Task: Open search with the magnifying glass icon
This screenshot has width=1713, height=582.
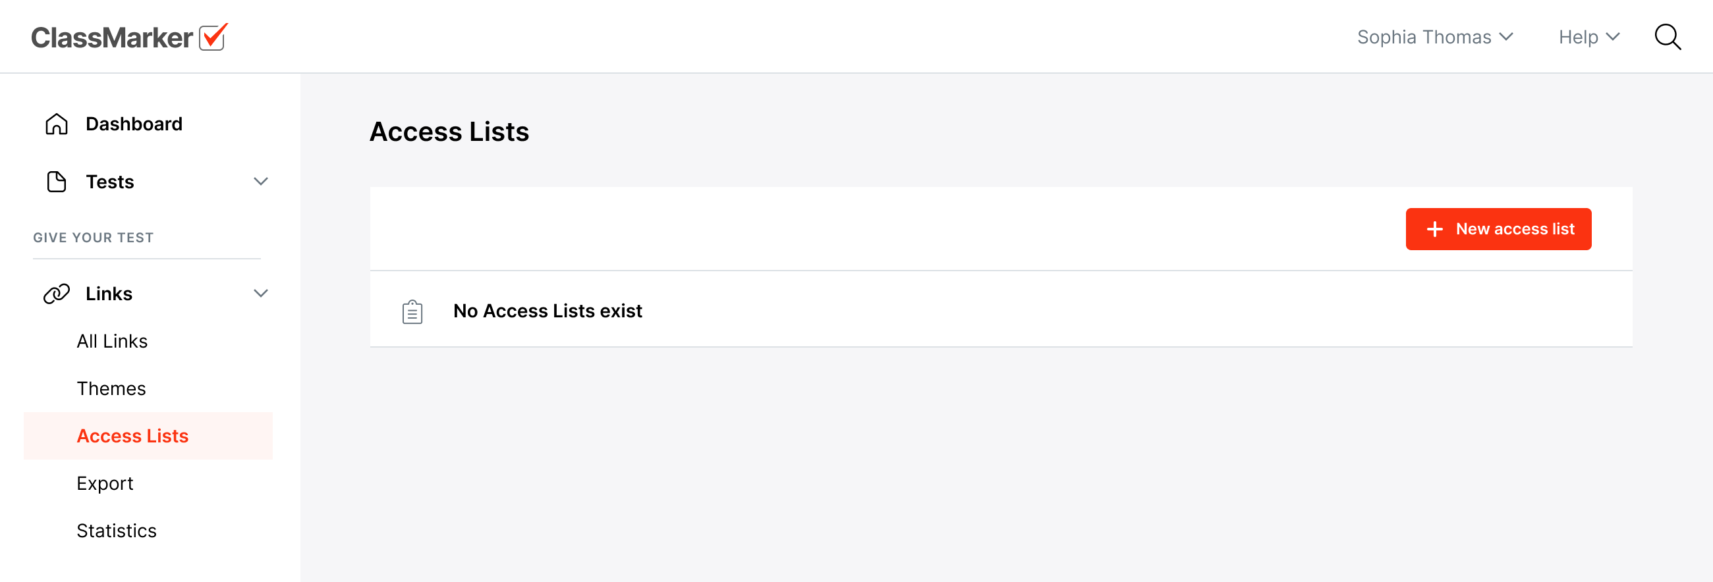Action: [x=1667, y=38]
